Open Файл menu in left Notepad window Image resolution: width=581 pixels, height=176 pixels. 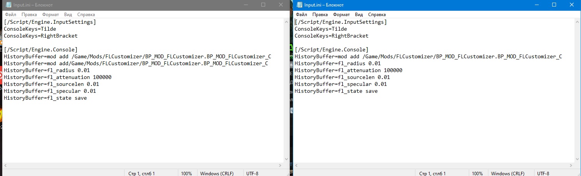[x=11, y=14]
